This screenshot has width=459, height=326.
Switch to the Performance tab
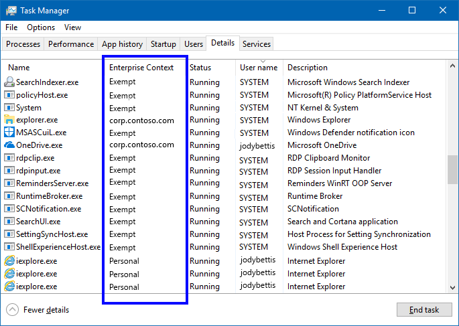[x=71, y=44]
